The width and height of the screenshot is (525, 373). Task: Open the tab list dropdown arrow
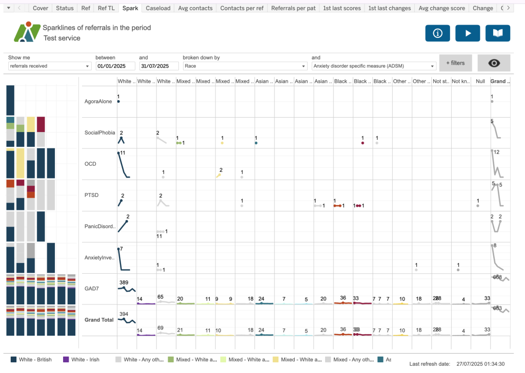click(x=8, y=8)
